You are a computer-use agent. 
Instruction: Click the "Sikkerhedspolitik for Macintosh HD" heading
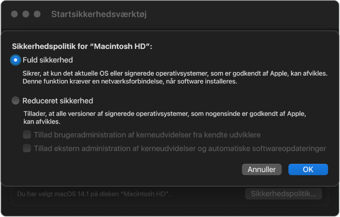pos(82,46)
